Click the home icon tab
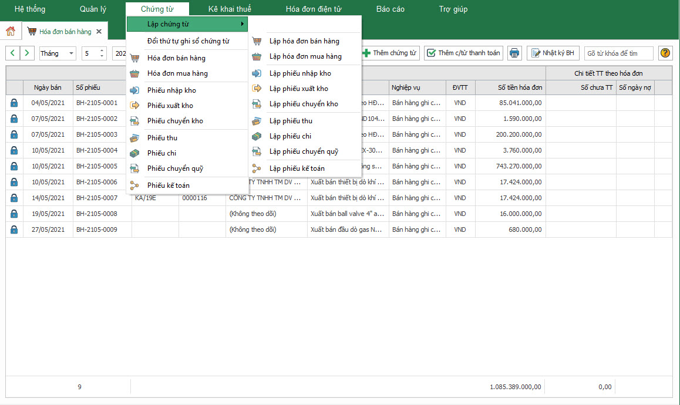 pyautogui.click(x=11, y=31)
